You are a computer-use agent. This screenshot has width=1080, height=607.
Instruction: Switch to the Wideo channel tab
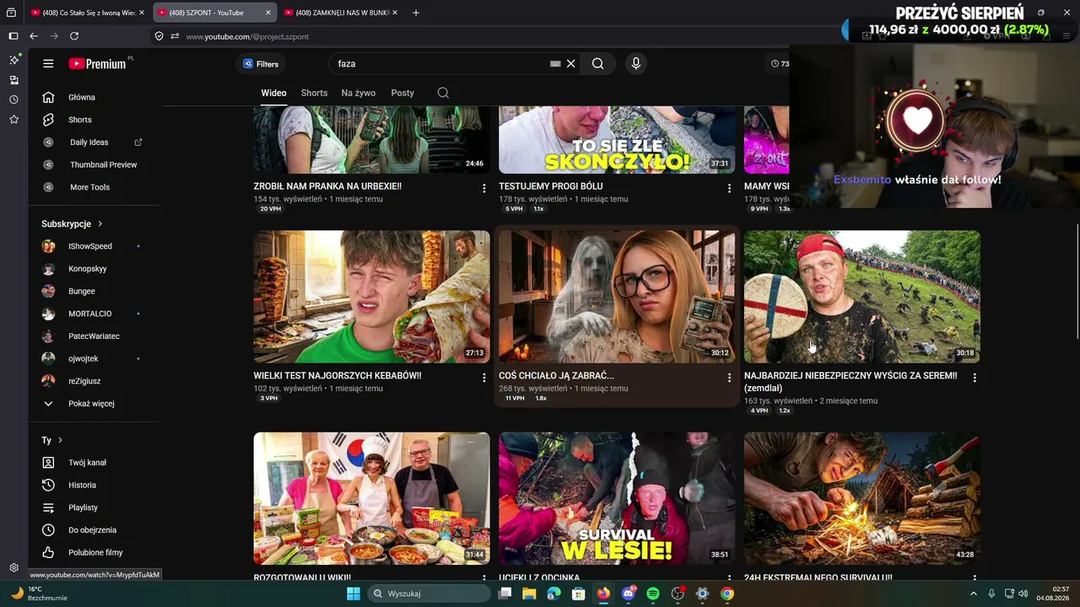[273, 93]
